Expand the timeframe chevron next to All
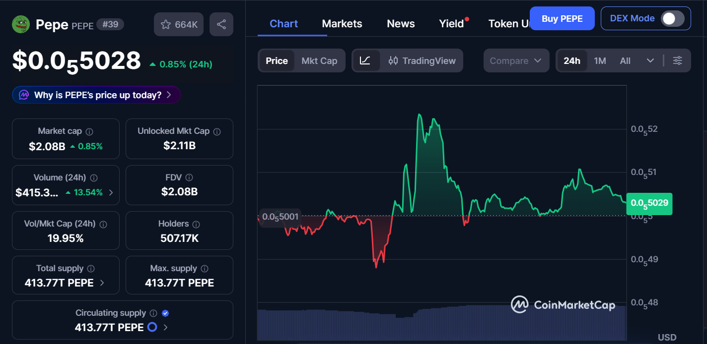This screenshot has width=707, height=344. tap(651, 60)
